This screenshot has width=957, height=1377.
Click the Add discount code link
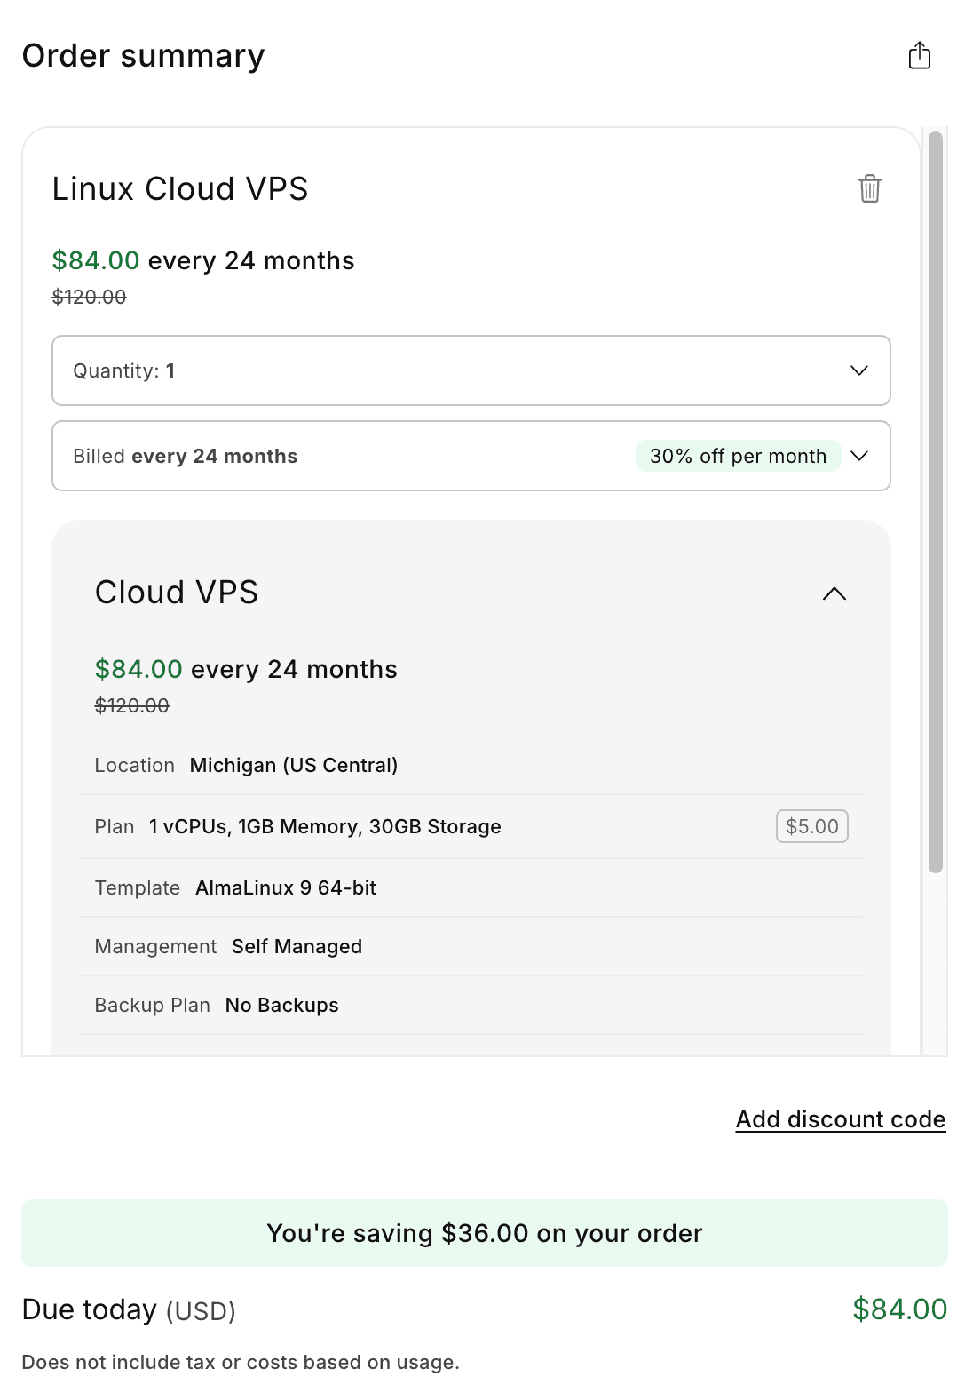[840, 1119]
